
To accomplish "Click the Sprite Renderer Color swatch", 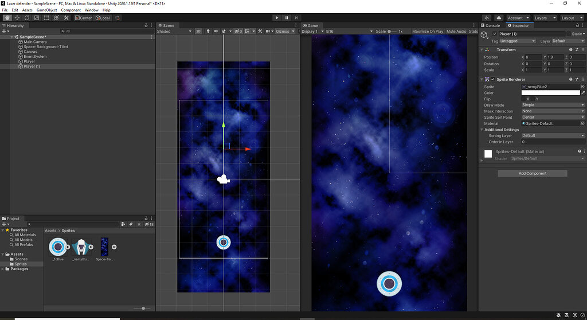I will click(x=550, y=93).
